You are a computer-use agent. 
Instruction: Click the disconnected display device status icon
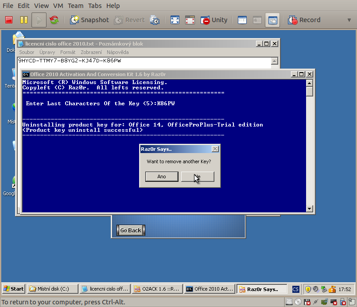(x=334, y=302)
